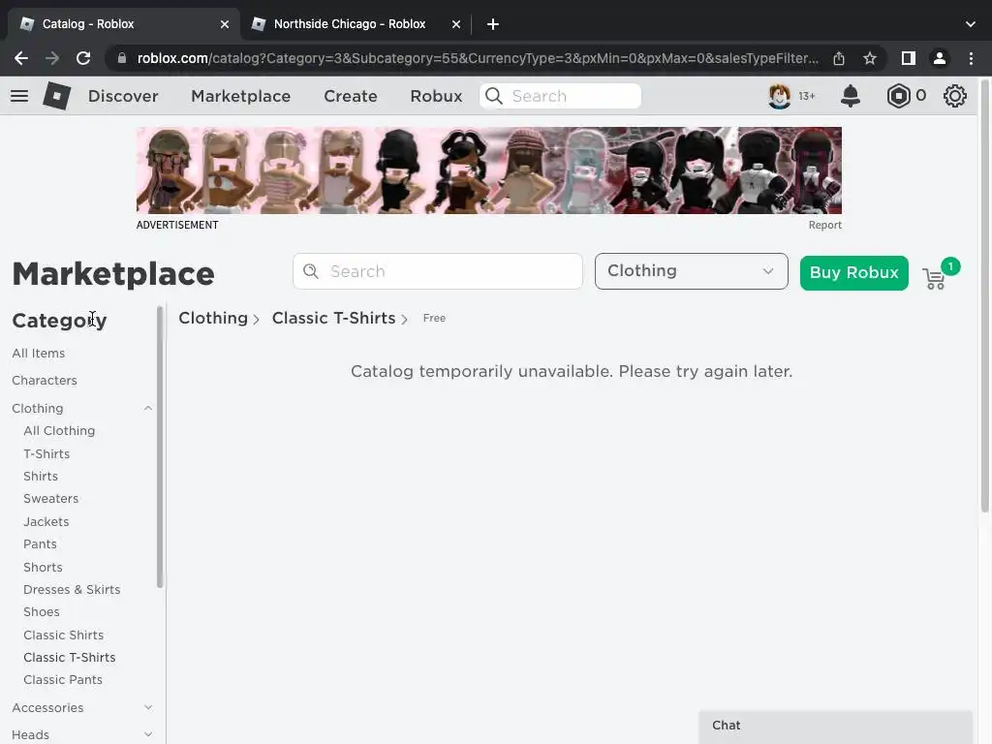Report the advertisement
This screenshot has height=744, width=992.
click(825, 225)
